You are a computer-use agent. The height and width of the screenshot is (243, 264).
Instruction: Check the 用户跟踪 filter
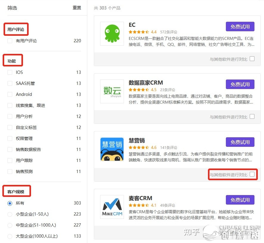tap(10, 161)
